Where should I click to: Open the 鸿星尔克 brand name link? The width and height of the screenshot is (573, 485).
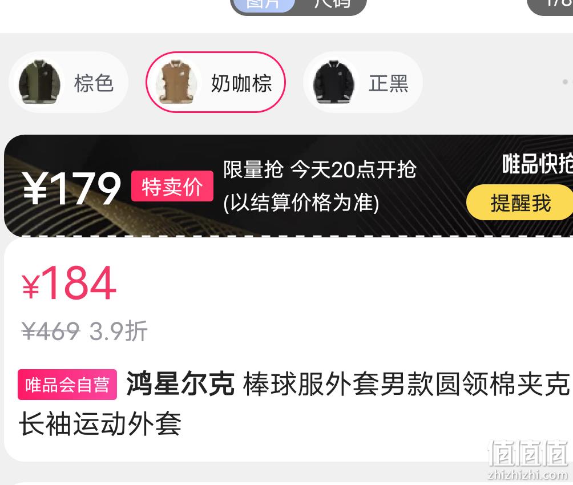pos(180,384)
